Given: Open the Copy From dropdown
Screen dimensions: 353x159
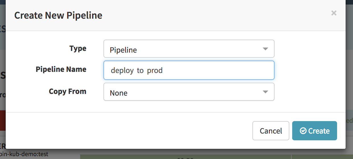Looking at the screenshot, I should [x=189, y=92].
